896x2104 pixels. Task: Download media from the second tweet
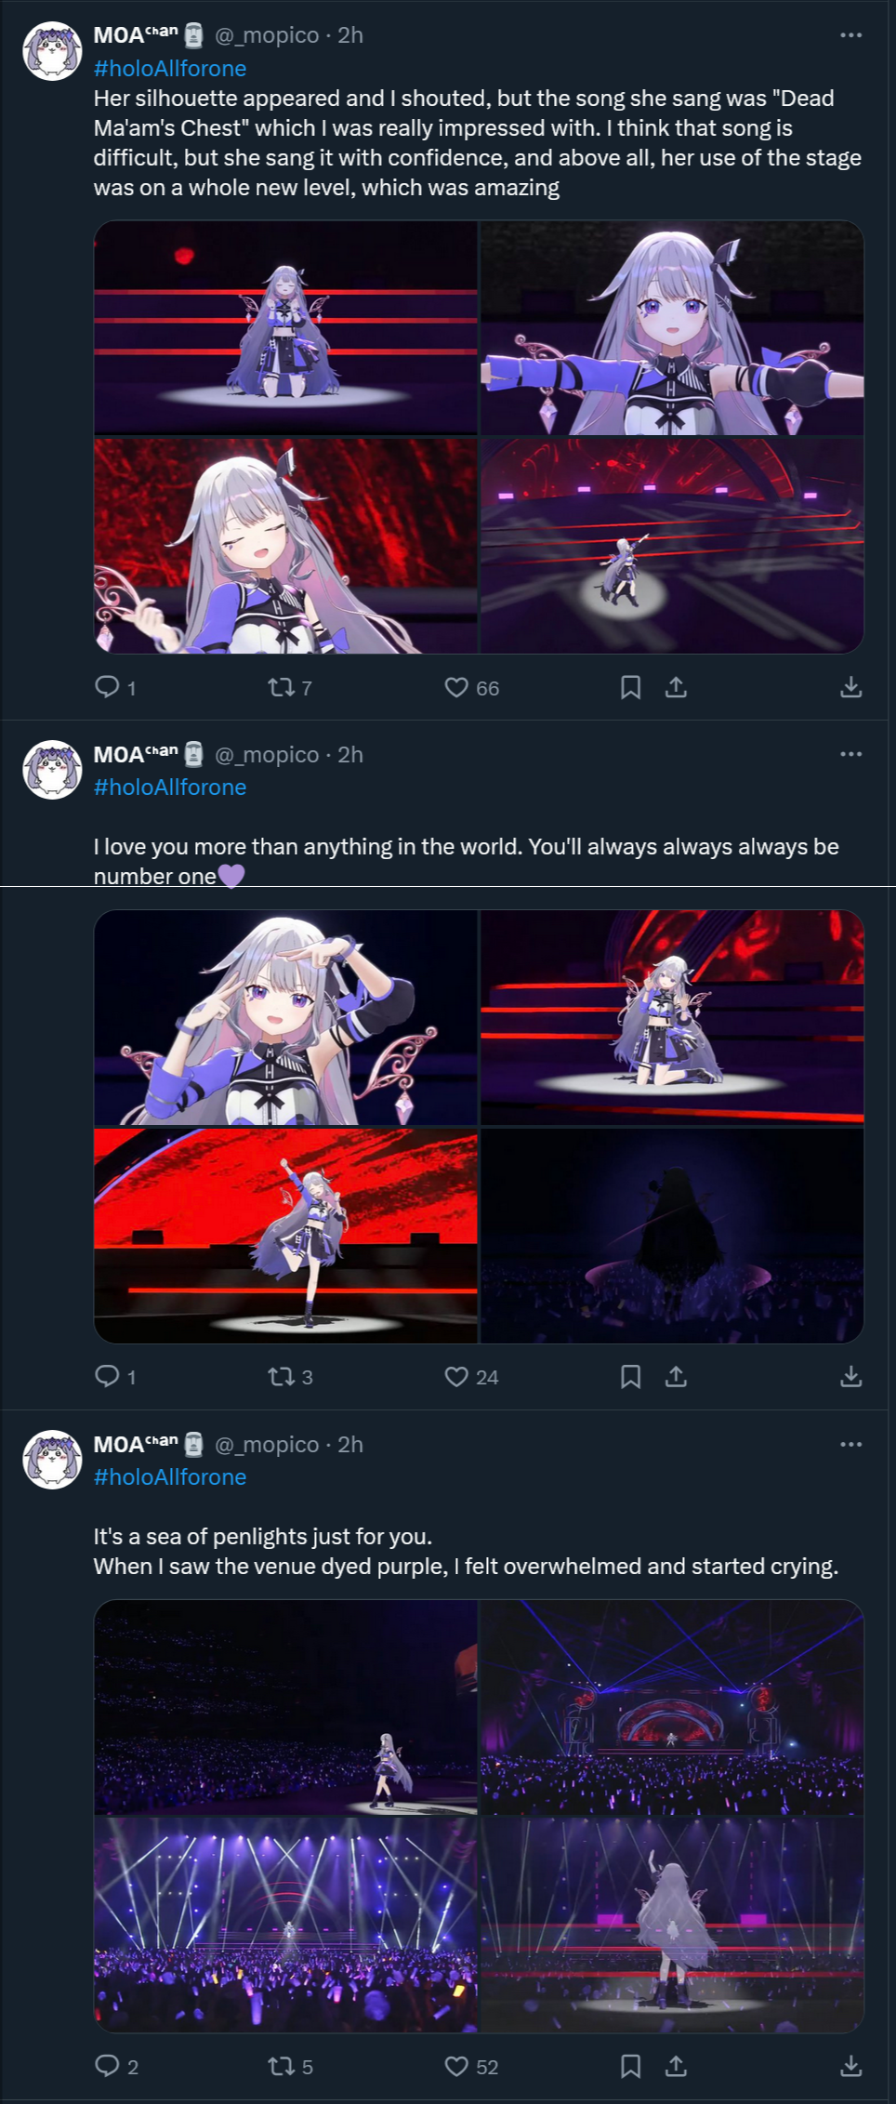[850, 1376]
